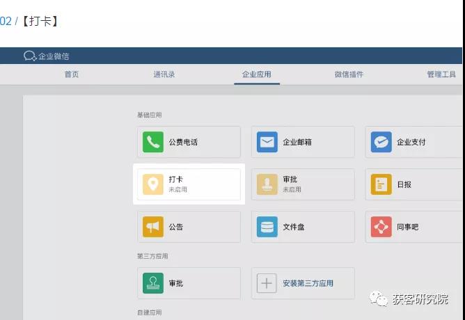Click the 企业支付 icon

click(x=381, y=142)
